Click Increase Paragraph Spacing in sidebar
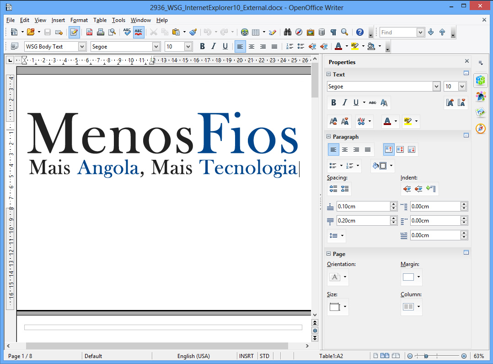This screenshot has height=364, width=493. click(333, 189)
